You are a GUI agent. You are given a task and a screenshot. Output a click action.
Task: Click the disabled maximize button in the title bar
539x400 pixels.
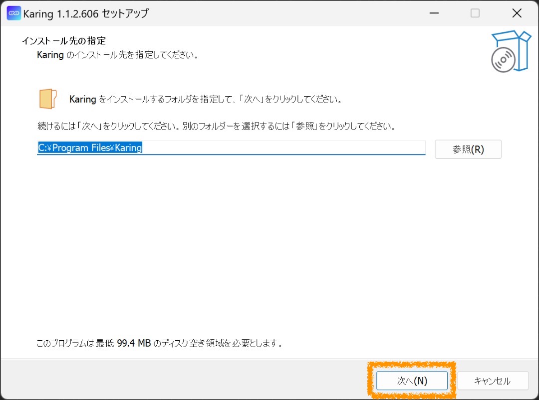point(475,13)
